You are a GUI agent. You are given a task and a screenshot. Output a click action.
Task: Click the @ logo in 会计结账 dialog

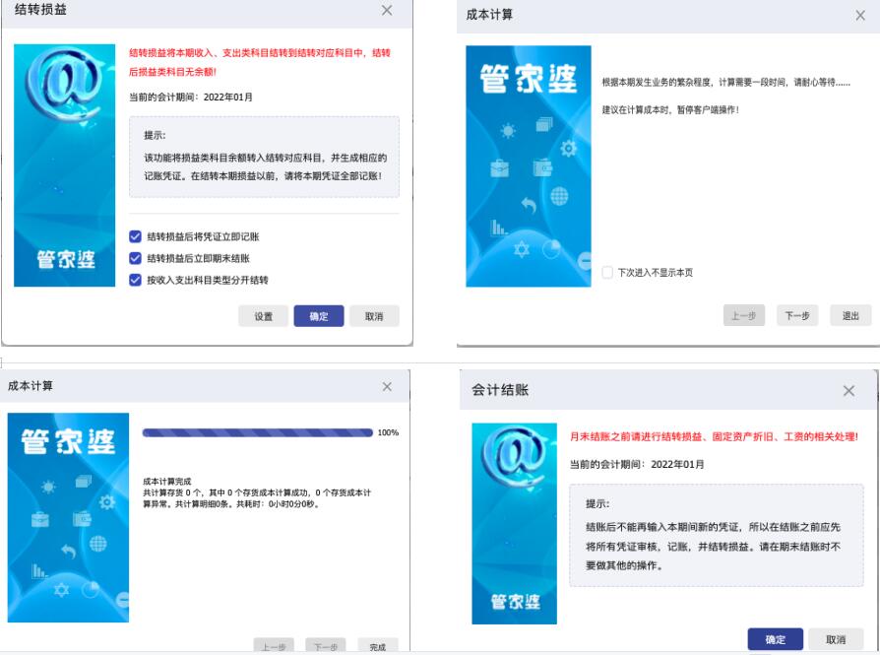(x=515, y=456)
